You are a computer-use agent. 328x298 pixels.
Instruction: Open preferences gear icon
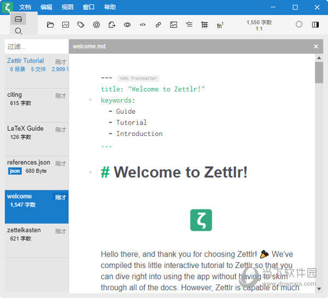(96, 25)
